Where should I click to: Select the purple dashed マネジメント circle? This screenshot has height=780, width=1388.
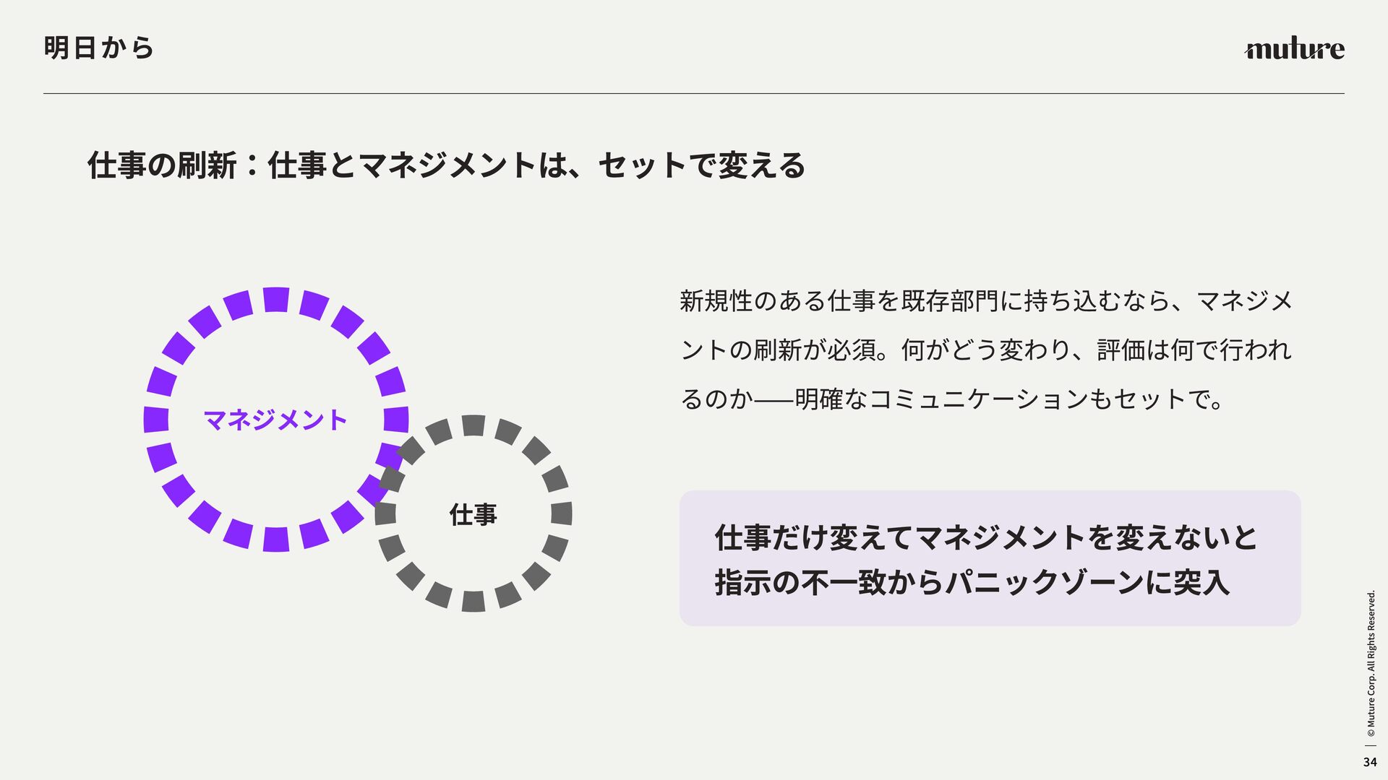275,420
